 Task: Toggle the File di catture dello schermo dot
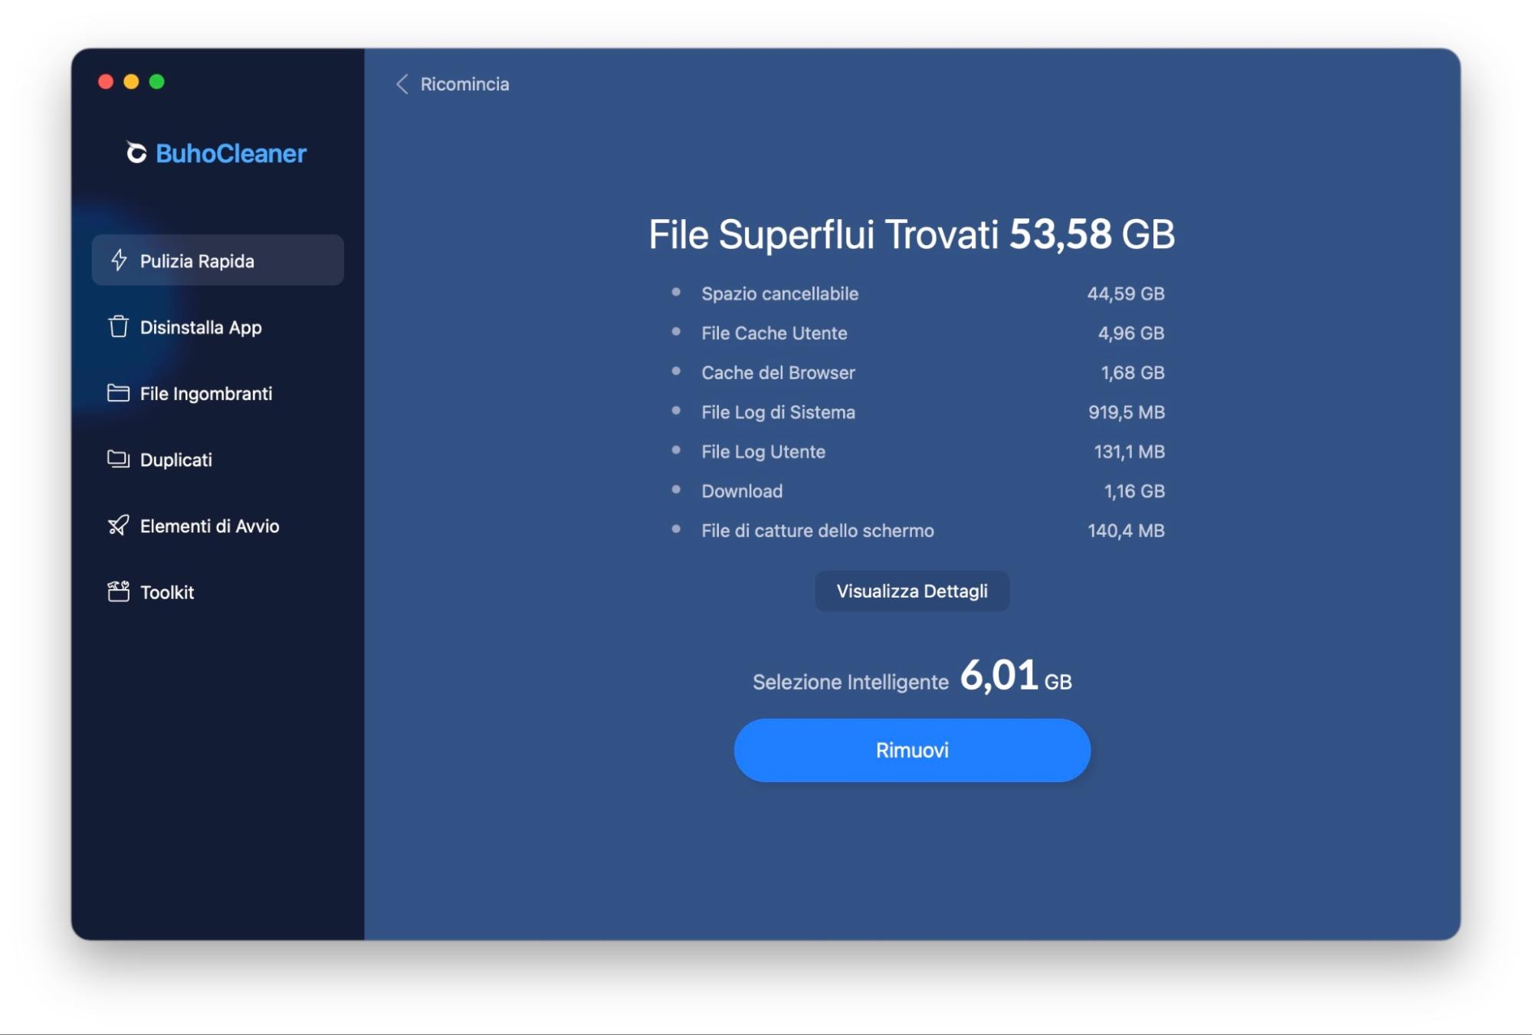point(675,529)
